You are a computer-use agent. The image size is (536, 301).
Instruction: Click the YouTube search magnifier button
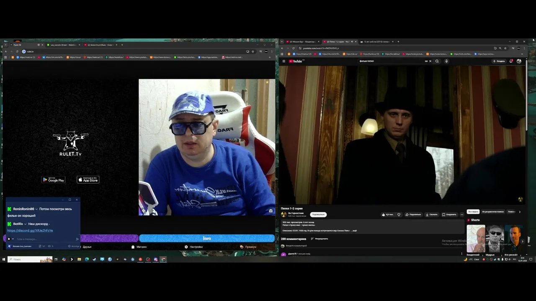pos(437,61)
